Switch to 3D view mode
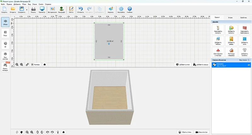This screenshot has height=135, width=252. coord(5,45)
